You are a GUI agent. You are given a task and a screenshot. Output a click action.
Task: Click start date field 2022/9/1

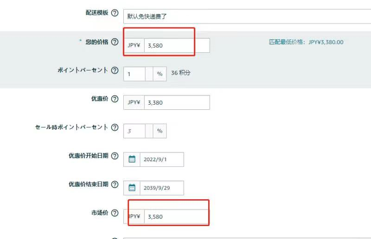(x=162, y=159)
